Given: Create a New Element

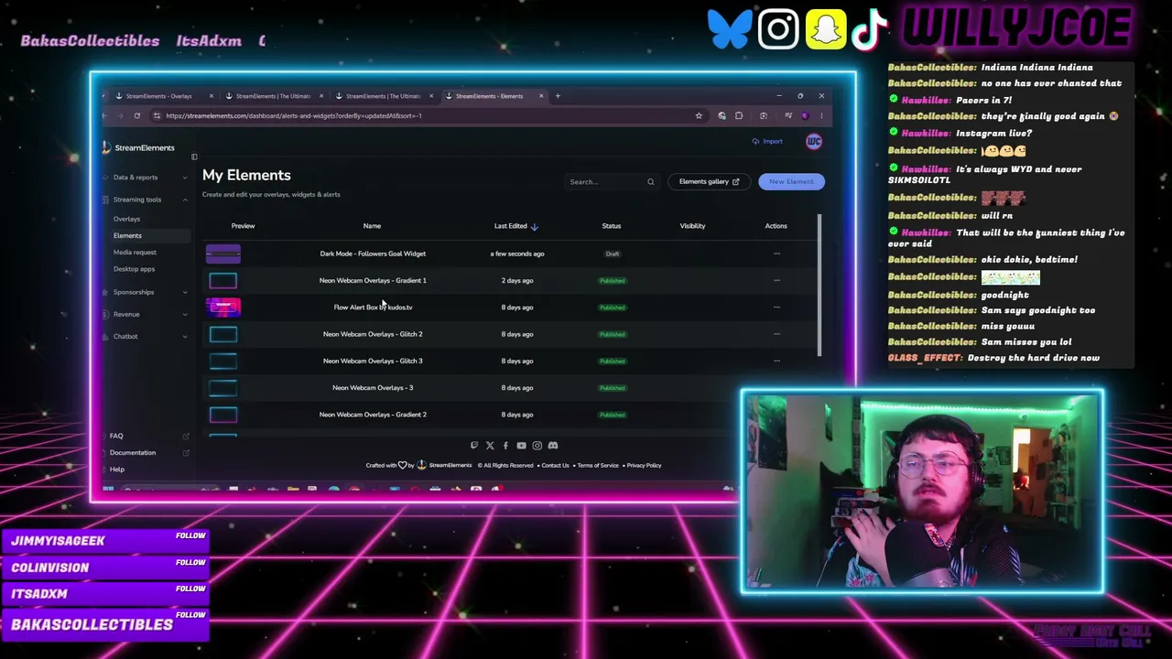Looking at the screenshot, I should click(791, 181).
